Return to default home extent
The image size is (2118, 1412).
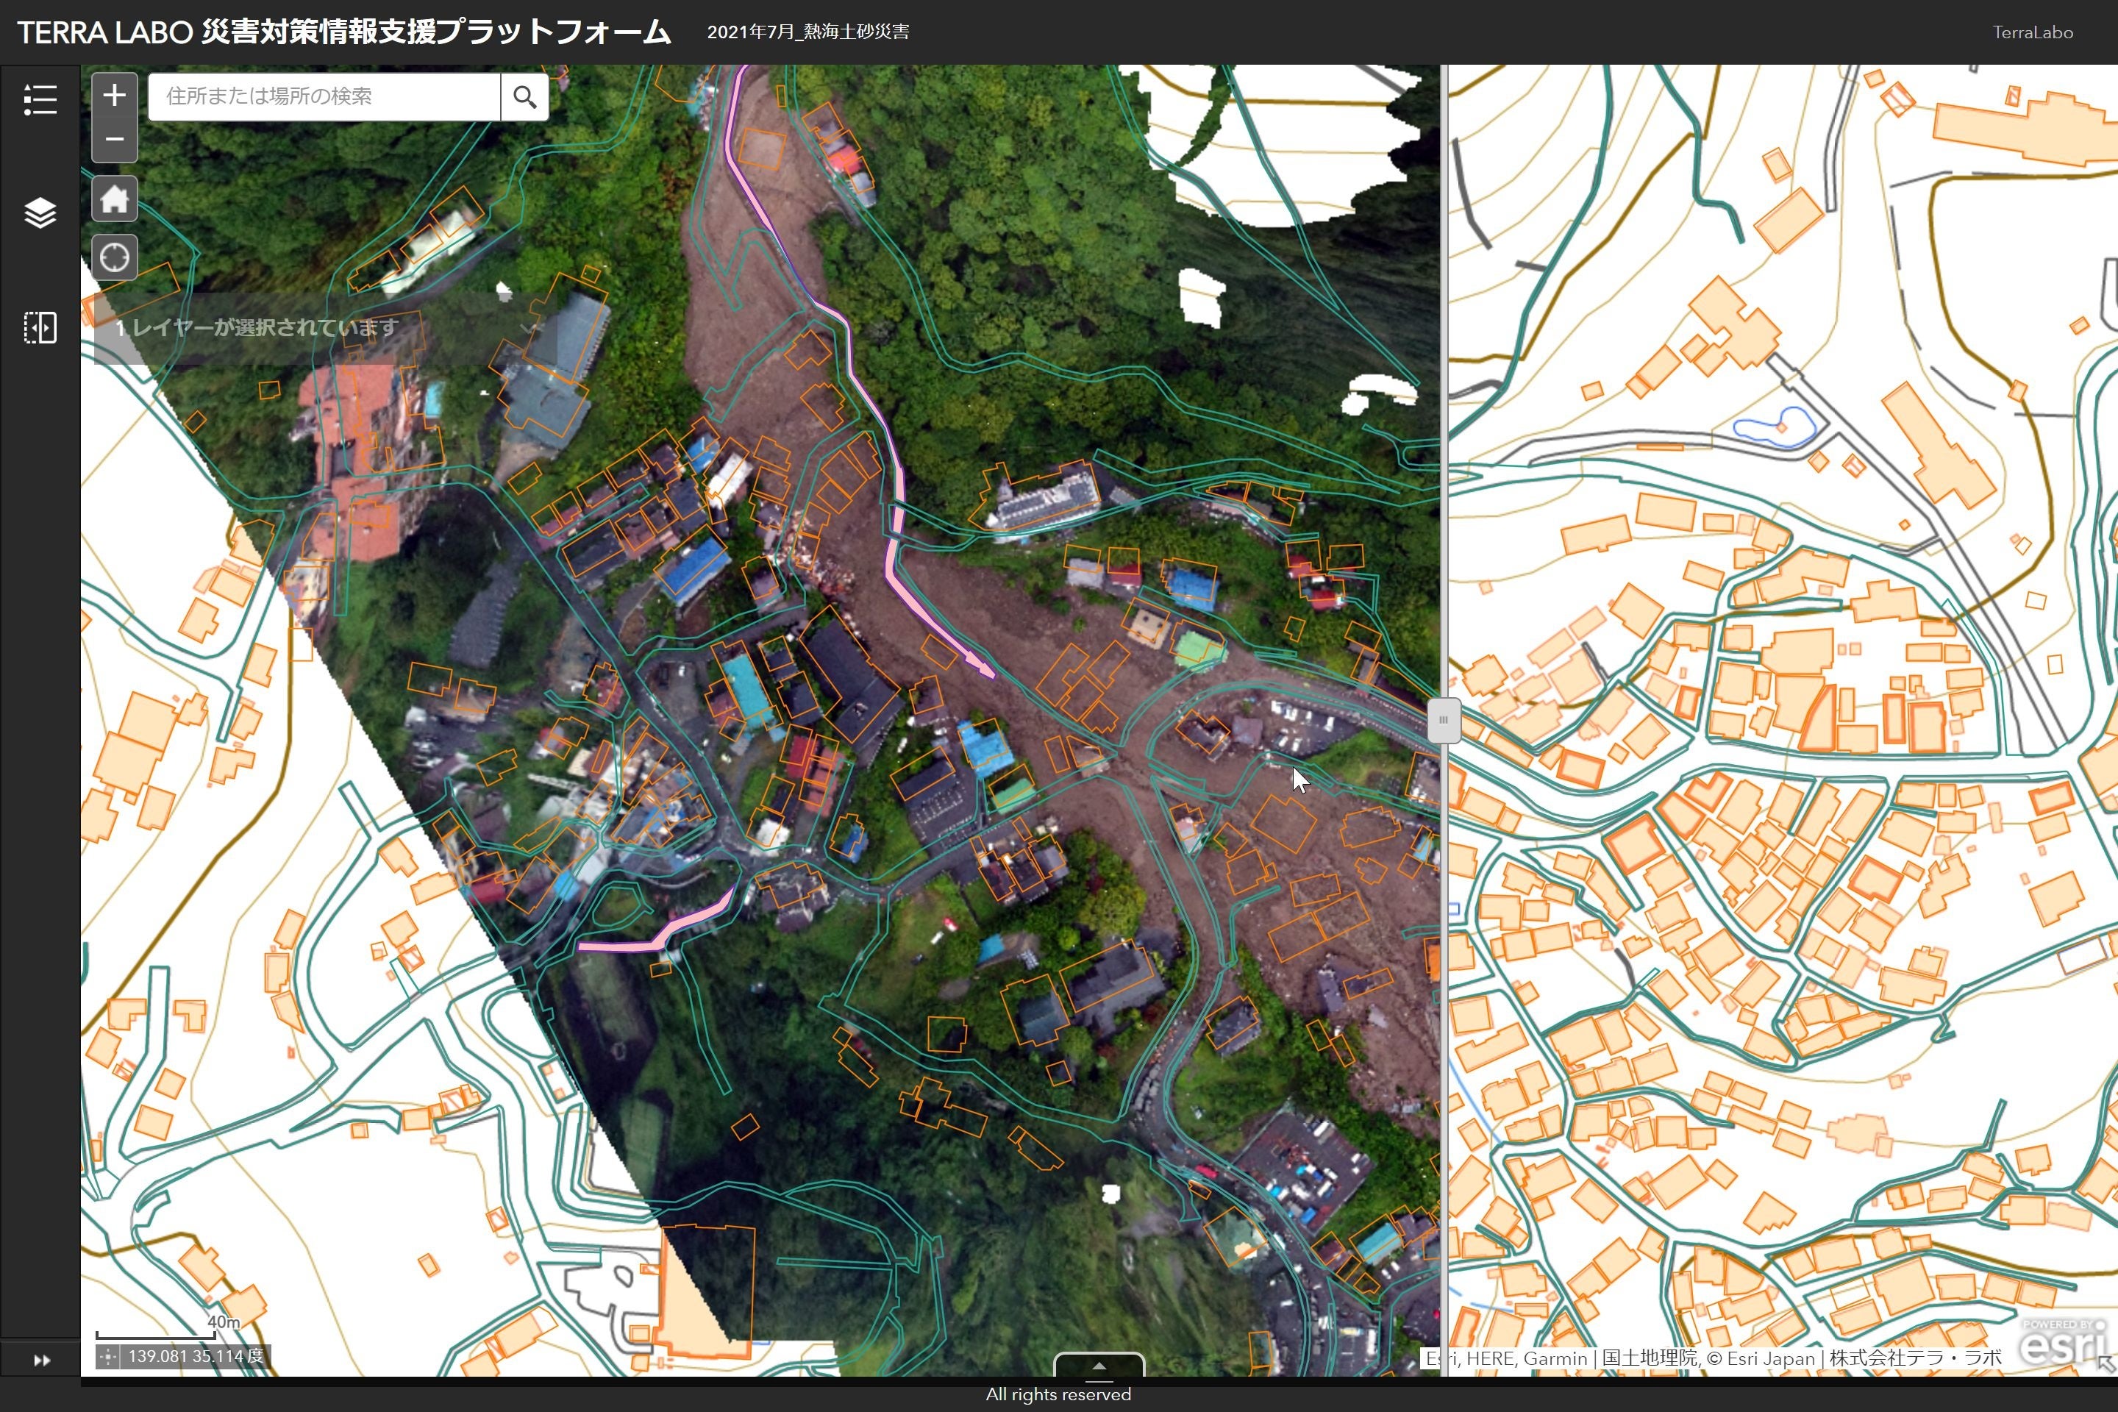(x=115, y=200)
